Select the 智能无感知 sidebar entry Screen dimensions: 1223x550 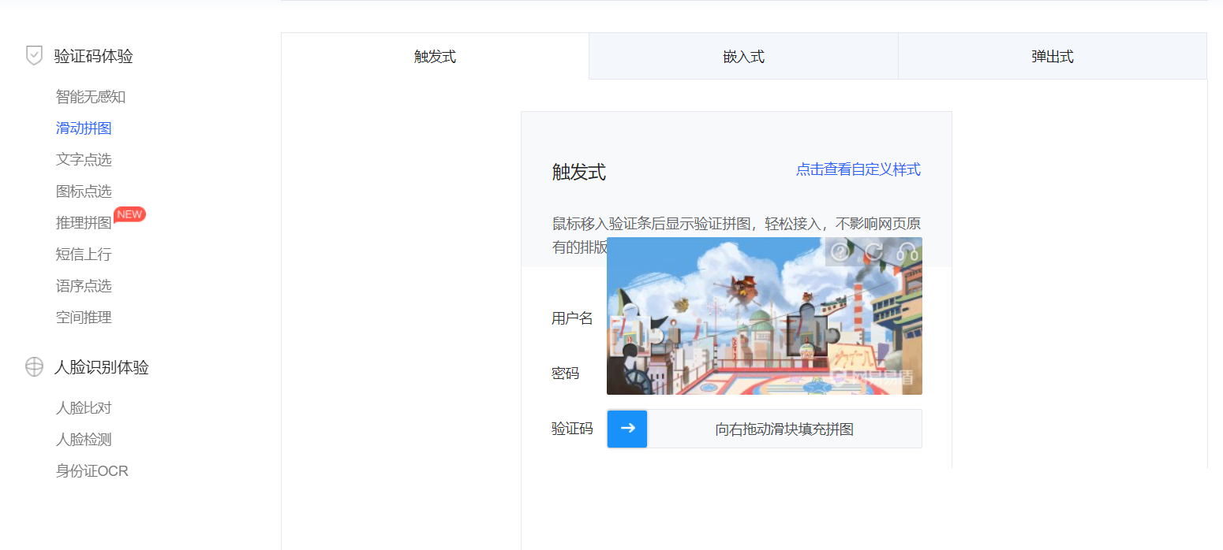coord(84,96)
